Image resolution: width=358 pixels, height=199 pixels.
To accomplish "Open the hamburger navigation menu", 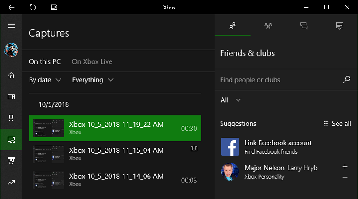I will 11,26.
